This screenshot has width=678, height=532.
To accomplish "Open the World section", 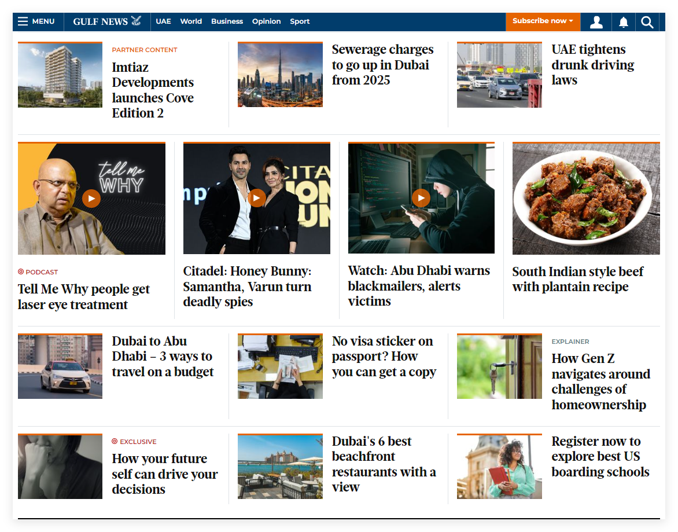I will 191,21.
